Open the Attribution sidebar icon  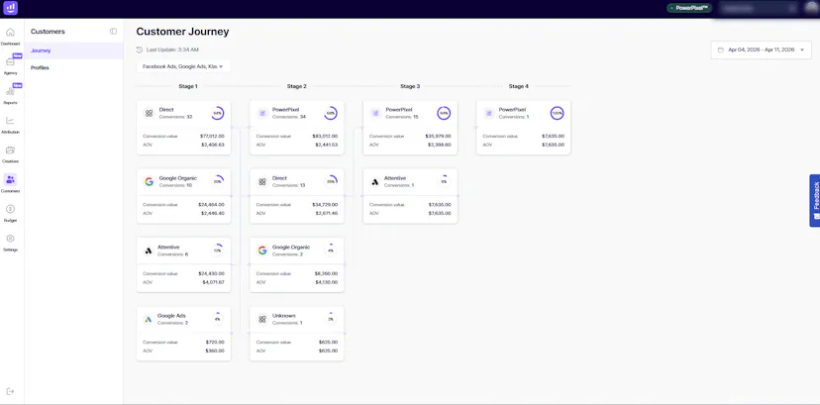(x=10, y=121)
